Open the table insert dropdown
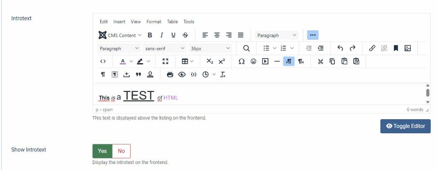438x170 pixels. click(x=188, y=62)
